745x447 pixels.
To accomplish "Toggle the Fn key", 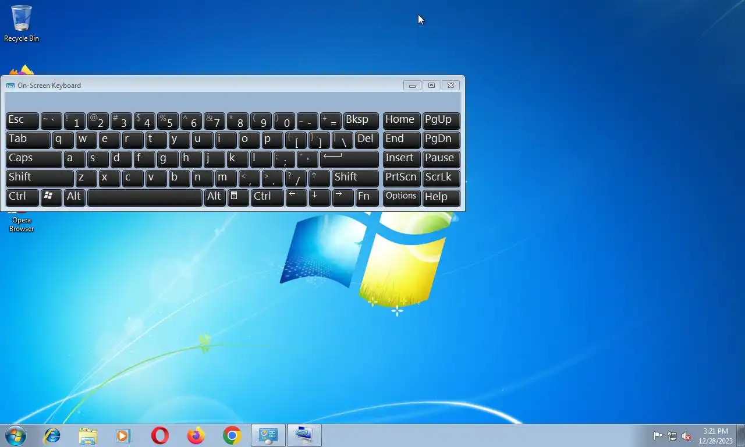I will coord(367,197).
